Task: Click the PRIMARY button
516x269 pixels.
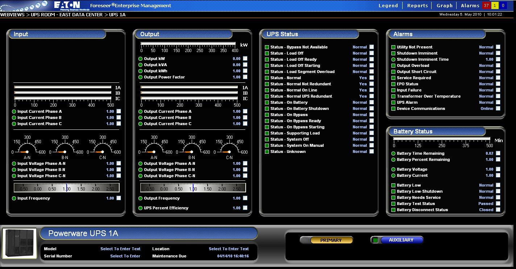Action: coord(331,240)
